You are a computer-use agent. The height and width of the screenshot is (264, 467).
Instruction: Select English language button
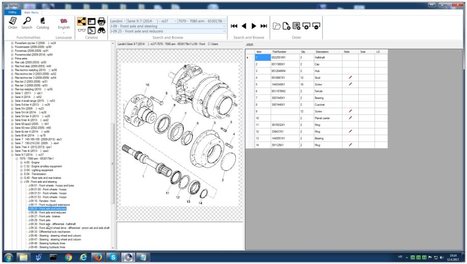64,23
